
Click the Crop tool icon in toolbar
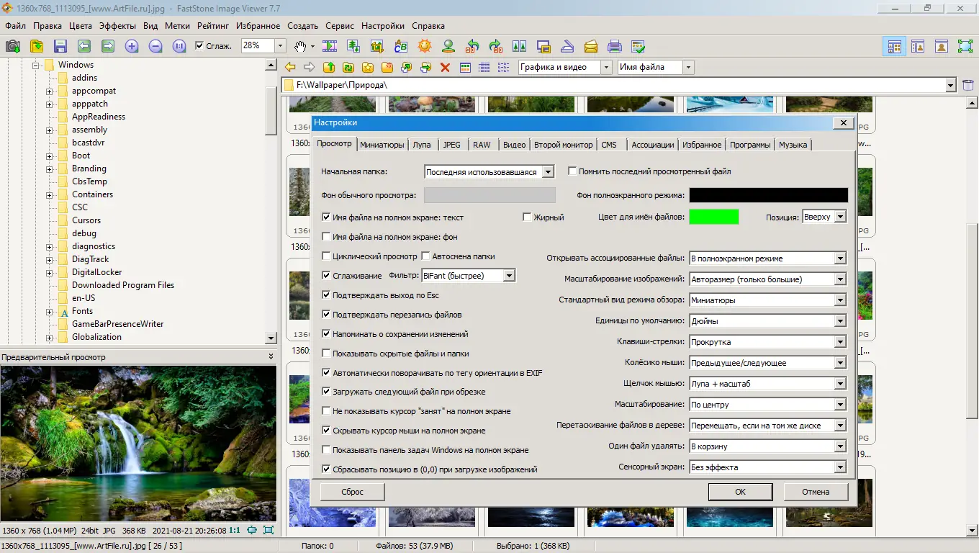[x=377, y=46]
